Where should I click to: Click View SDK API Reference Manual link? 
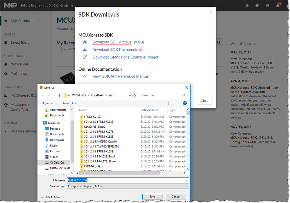click(x=121, y=76)
